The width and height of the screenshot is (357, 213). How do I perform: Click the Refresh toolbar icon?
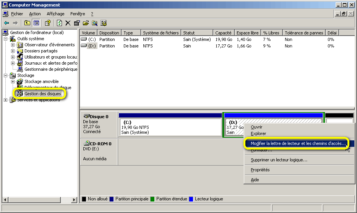coord(59,23)
